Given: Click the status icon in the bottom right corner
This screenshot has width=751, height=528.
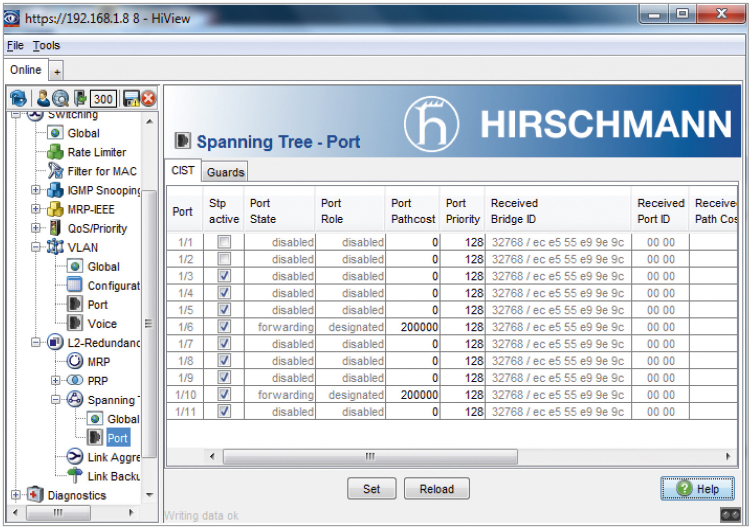Looking at the screenshot, I should [730, 514].
